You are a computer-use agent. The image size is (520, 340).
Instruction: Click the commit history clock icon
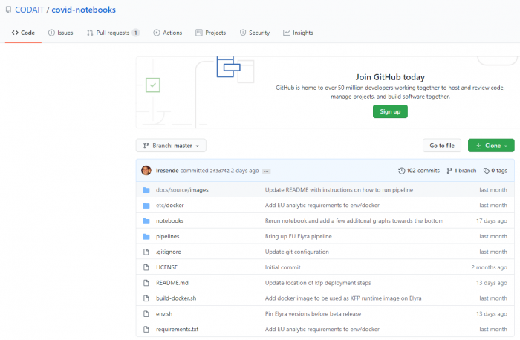402,170
